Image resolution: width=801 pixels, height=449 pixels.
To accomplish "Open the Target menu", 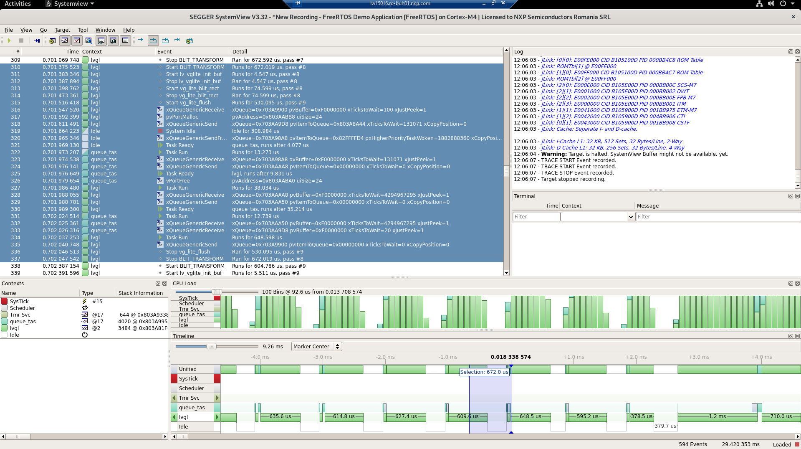I will tap(62, 30).
